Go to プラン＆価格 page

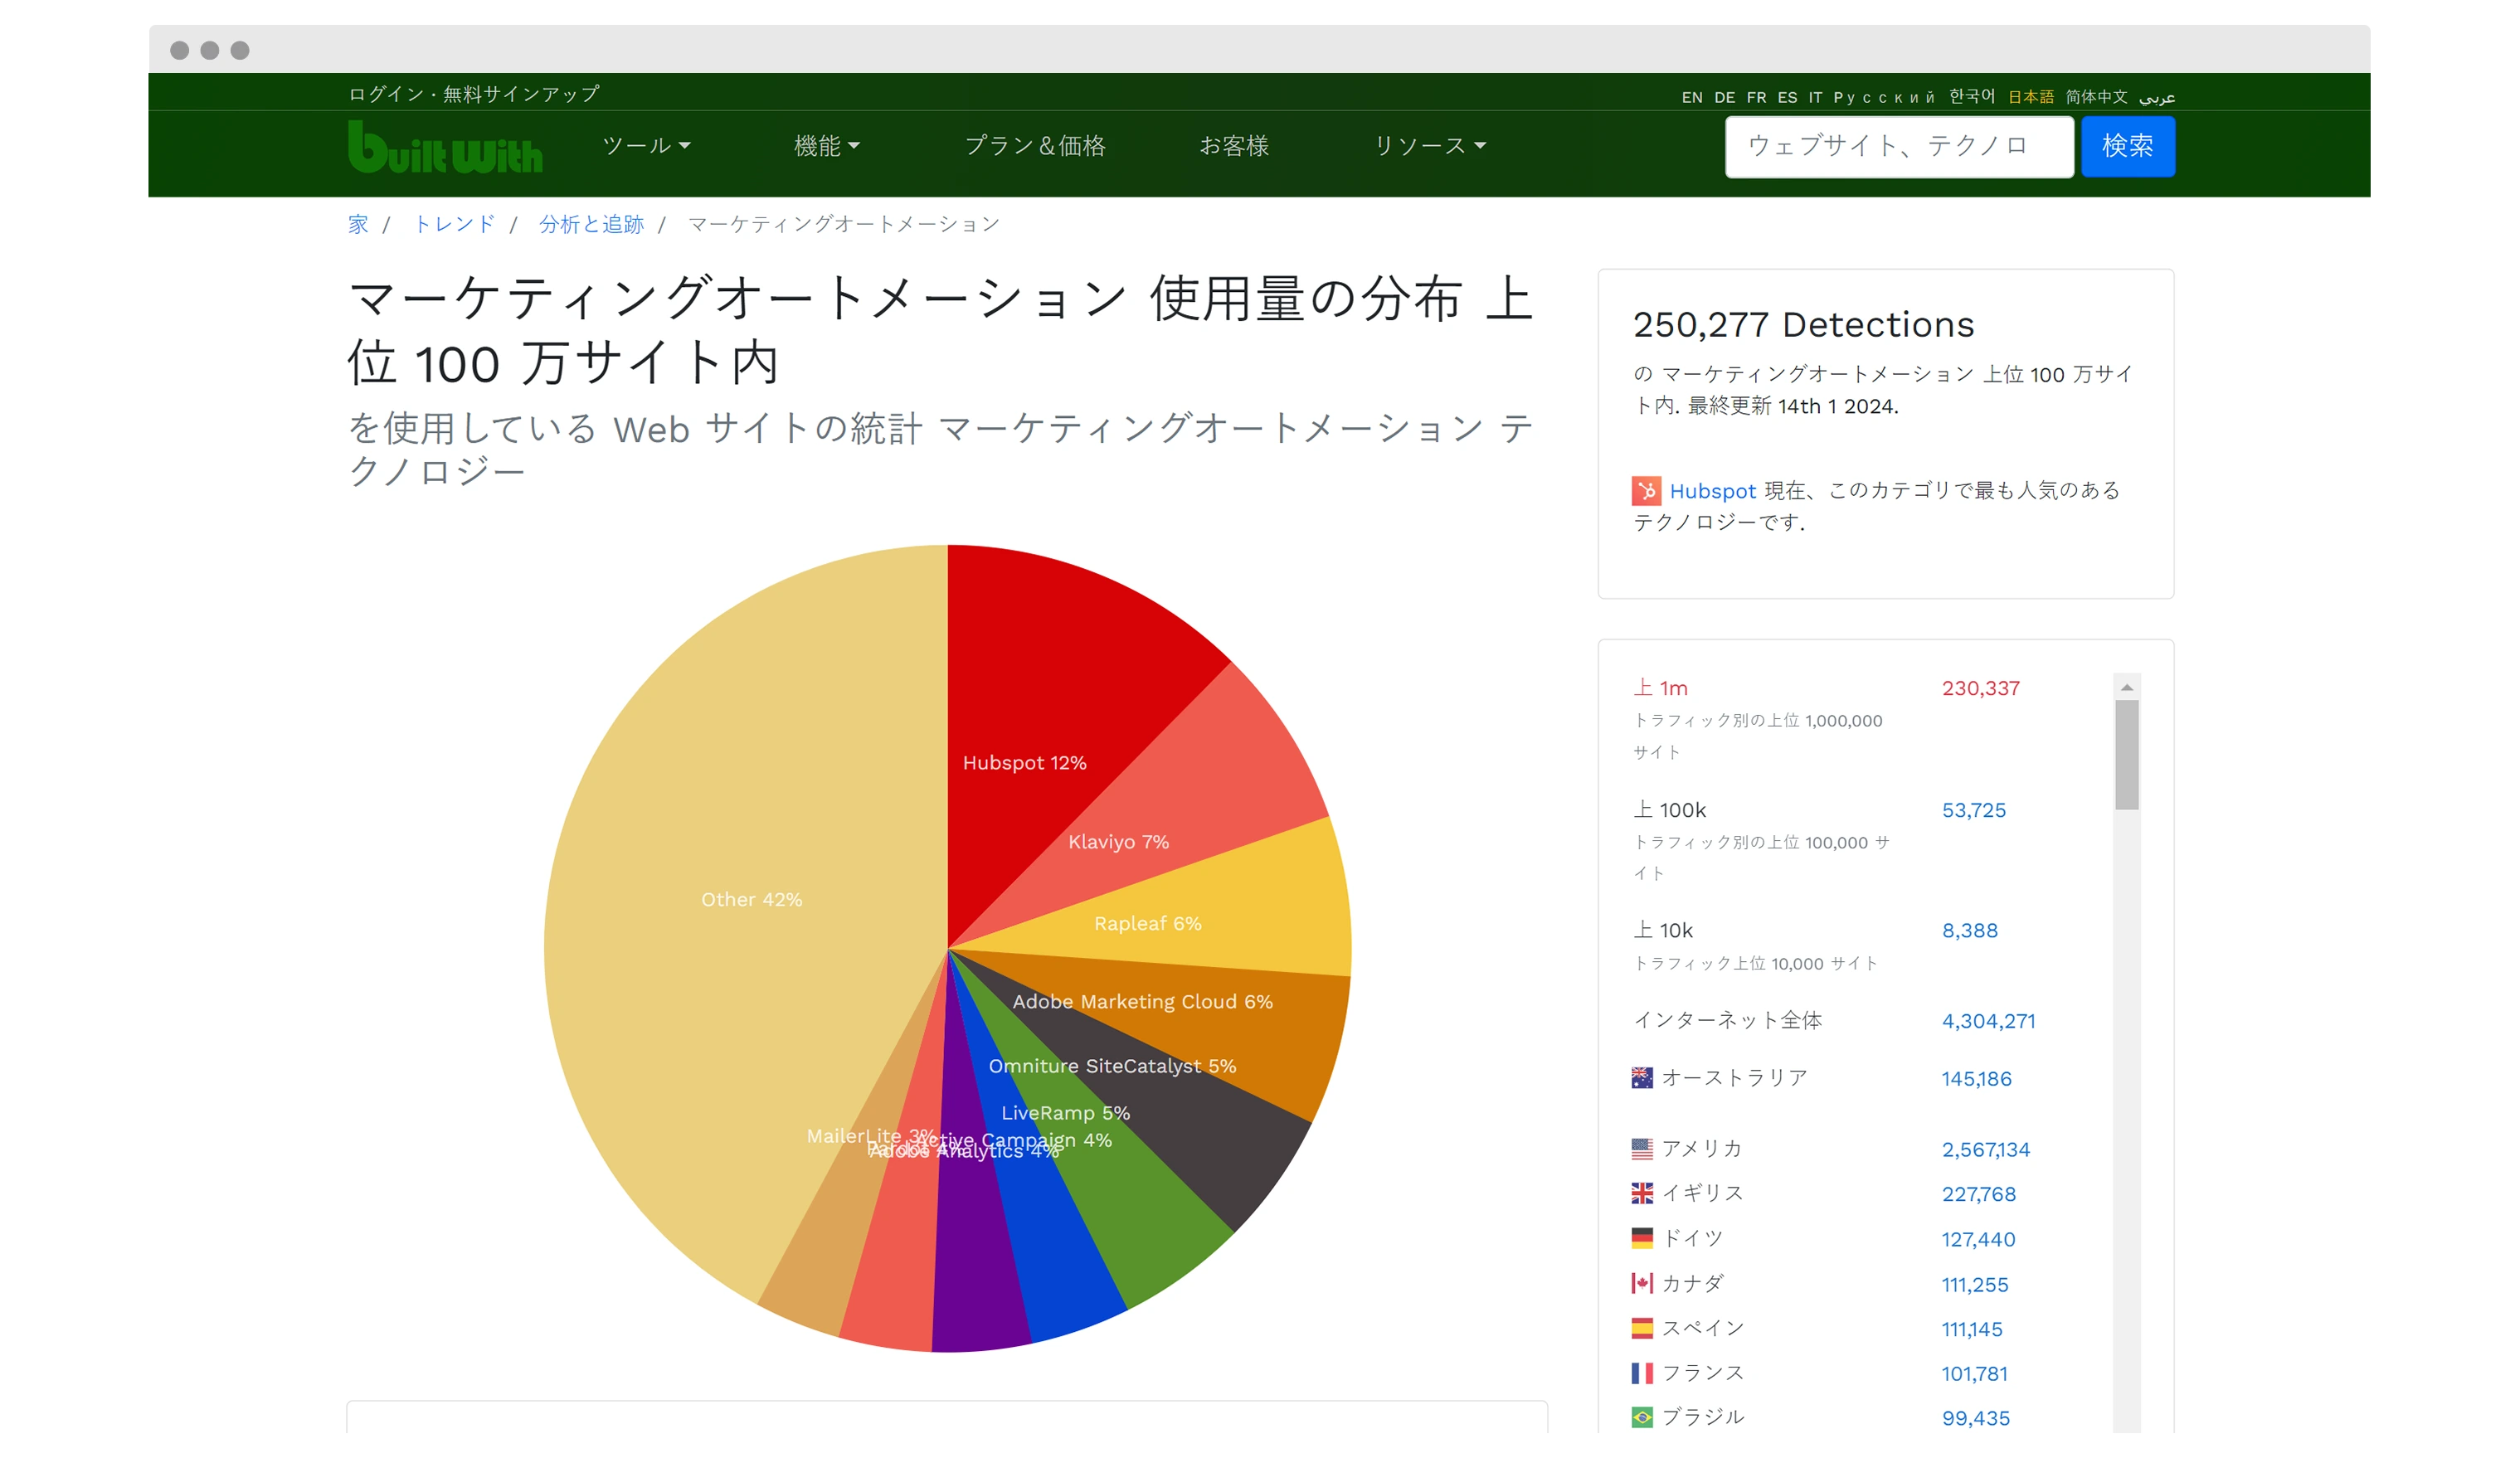click(1035, 146)
